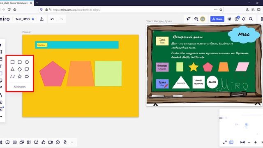The height and width of the screenshot is (148, 263).
Task: Open the reactions icon next to avatar
Action: click(x=196, y=19)
